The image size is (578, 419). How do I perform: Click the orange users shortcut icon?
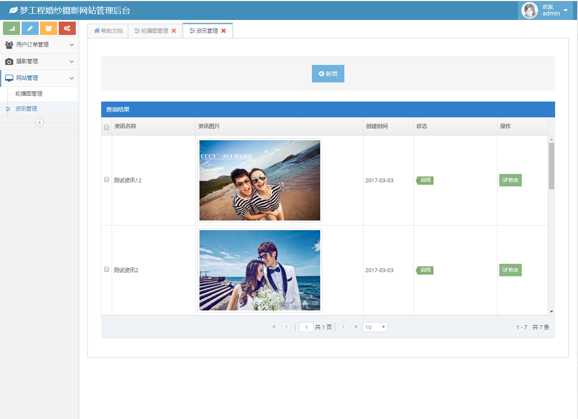pyautogui.click(x=49, y=28)
